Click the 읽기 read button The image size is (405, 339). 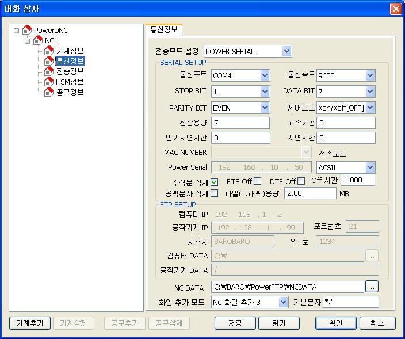(x=279, y=323)
